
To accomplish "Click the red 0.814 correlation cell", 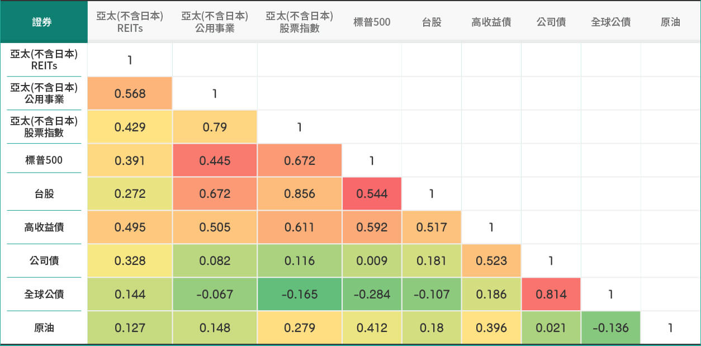I will click(x=551, y=295).
